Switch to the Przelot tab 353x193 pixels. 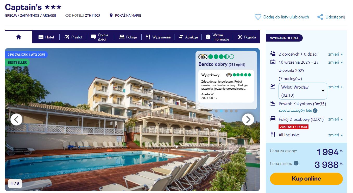tap(73, 37)
